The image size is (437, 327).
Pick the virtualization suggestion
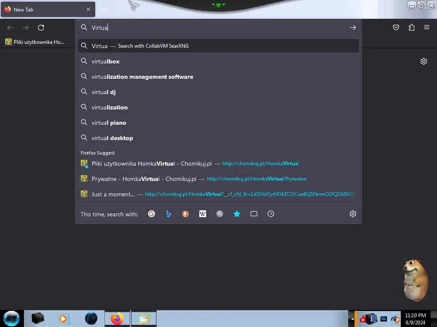[x=218, y=107]
